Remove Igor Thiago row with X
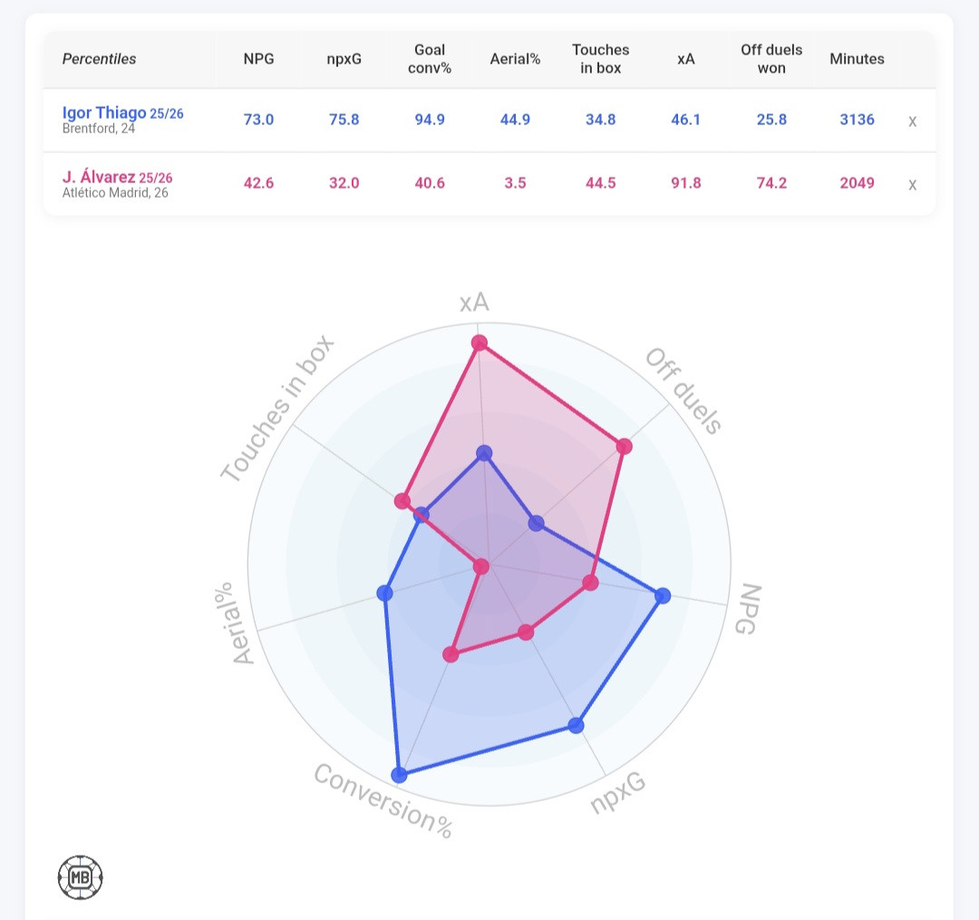This screenshot has height=920, width=979. [x=912, y=121]
